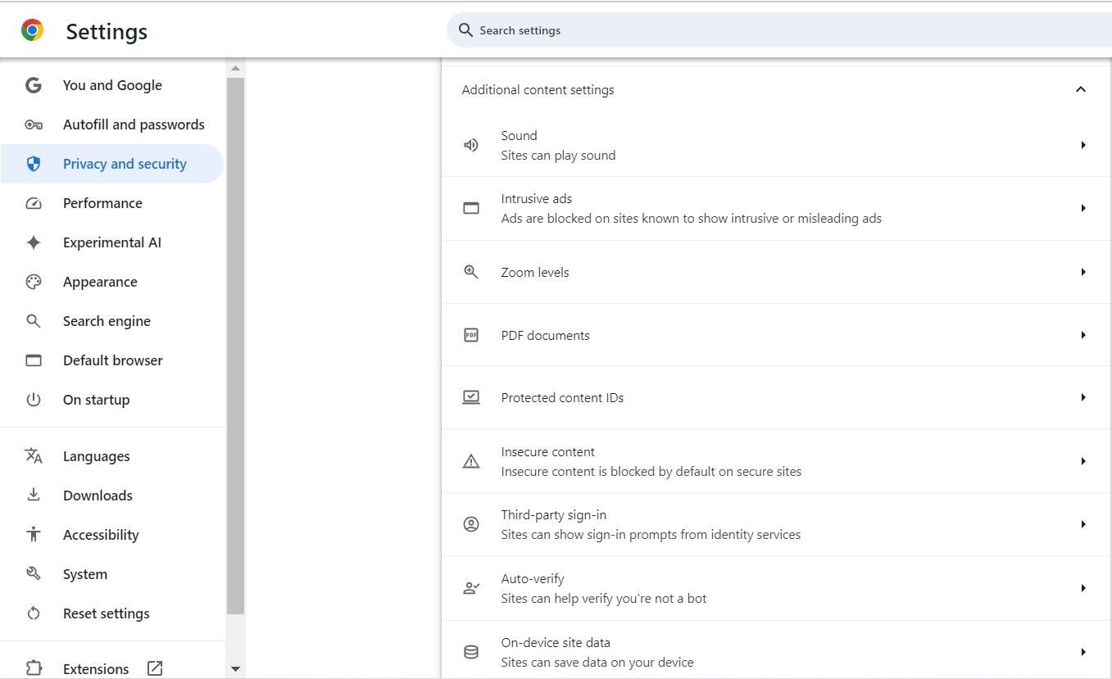Click the translate icon beside Languages
Screen dimensions: 1112x679
34,456
